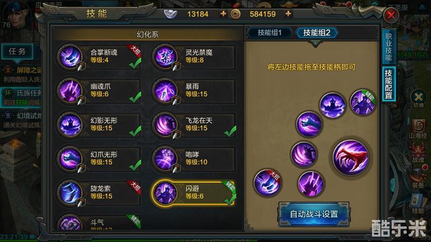The image size is (431, 242).
Task: Toggle the checkmark on 飞龙在天 skill
Action: pyautogui.click(x=231, y=131)
